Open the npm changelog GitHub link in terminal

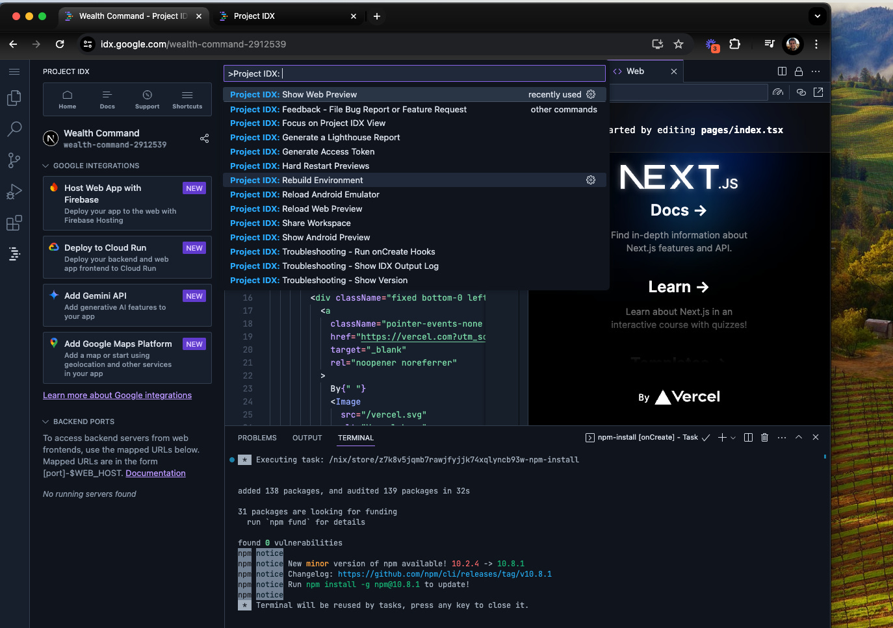point(445,574)
